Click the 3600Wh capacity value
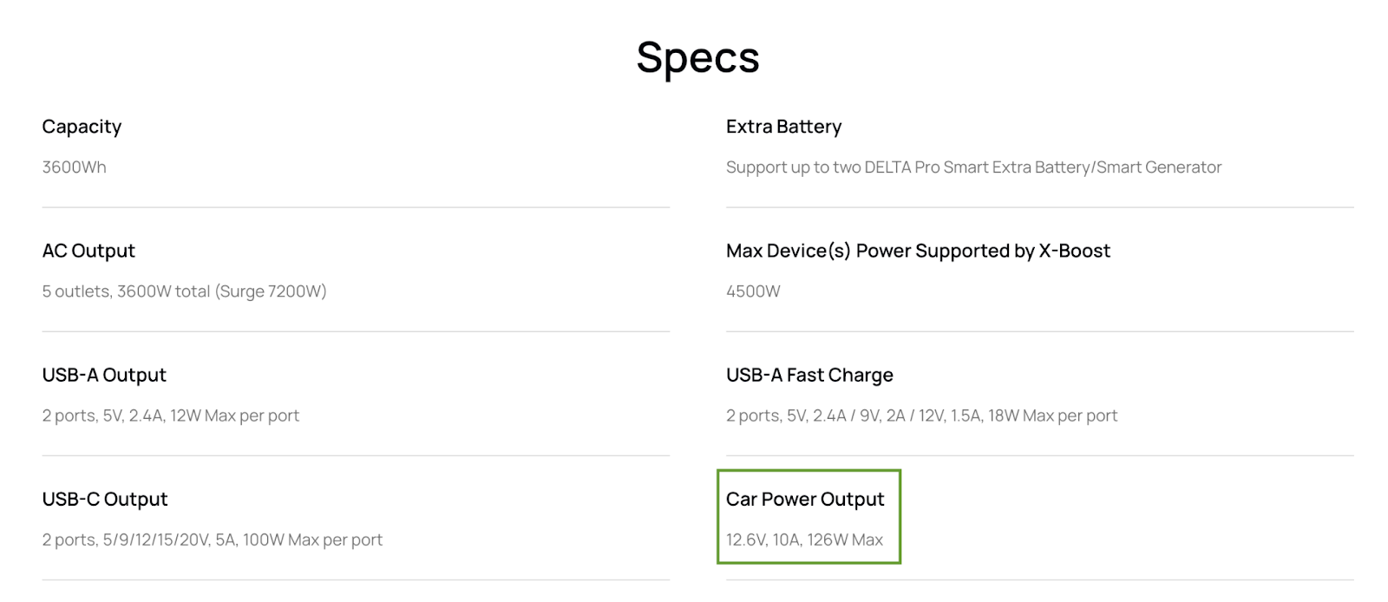 pyautogui.click(x=74, y=167)
